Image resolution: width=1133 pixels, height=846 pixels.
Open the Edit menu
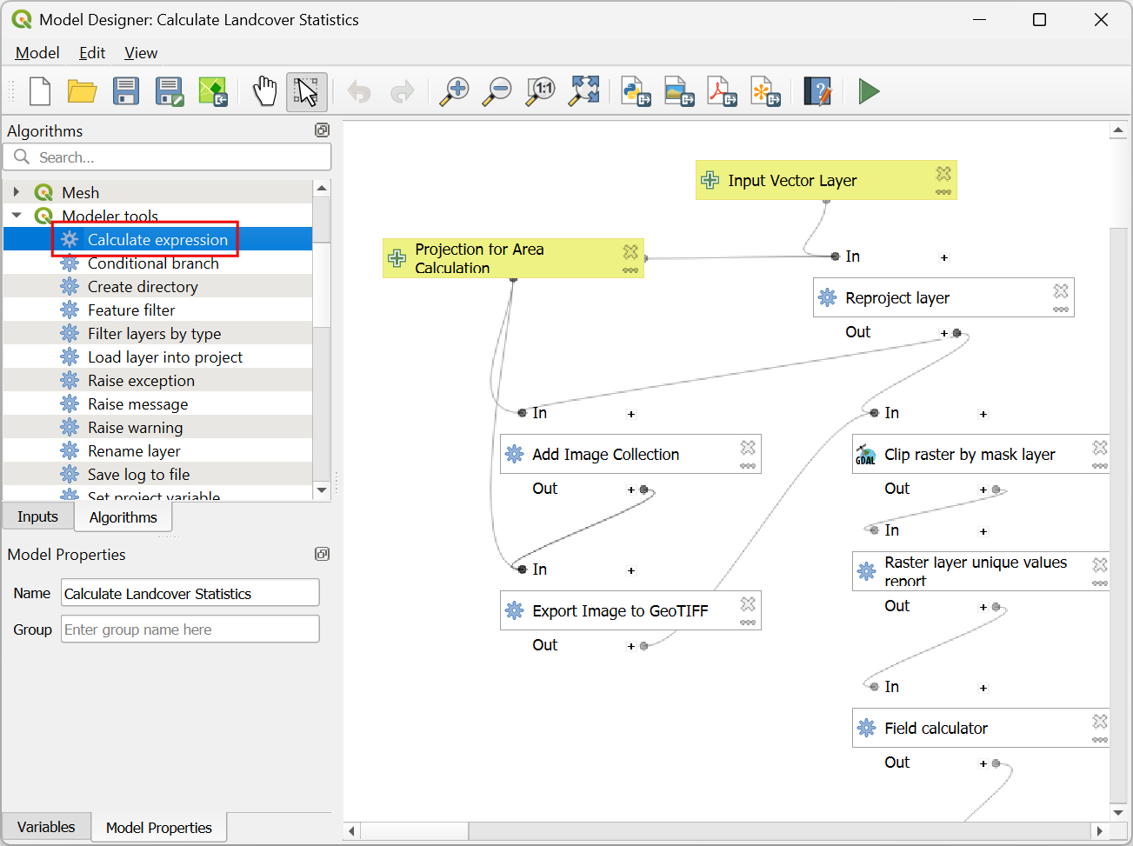[x=91, y=53]
